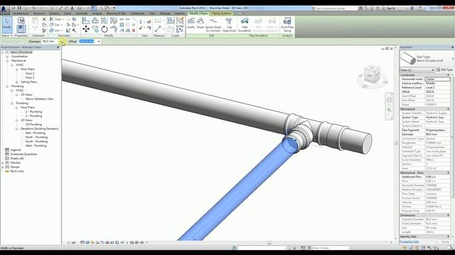This screenshot has height=255, width=455.
Task: Collapse the Mechanical tree node
Action: point(7,61)
